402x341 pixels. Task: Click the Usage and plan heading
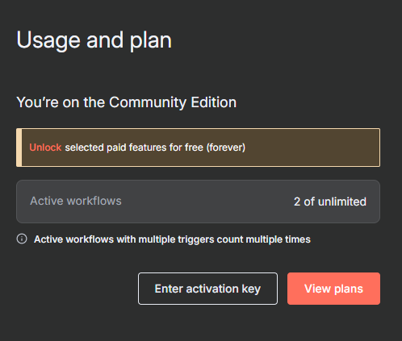tap(94, 40)
